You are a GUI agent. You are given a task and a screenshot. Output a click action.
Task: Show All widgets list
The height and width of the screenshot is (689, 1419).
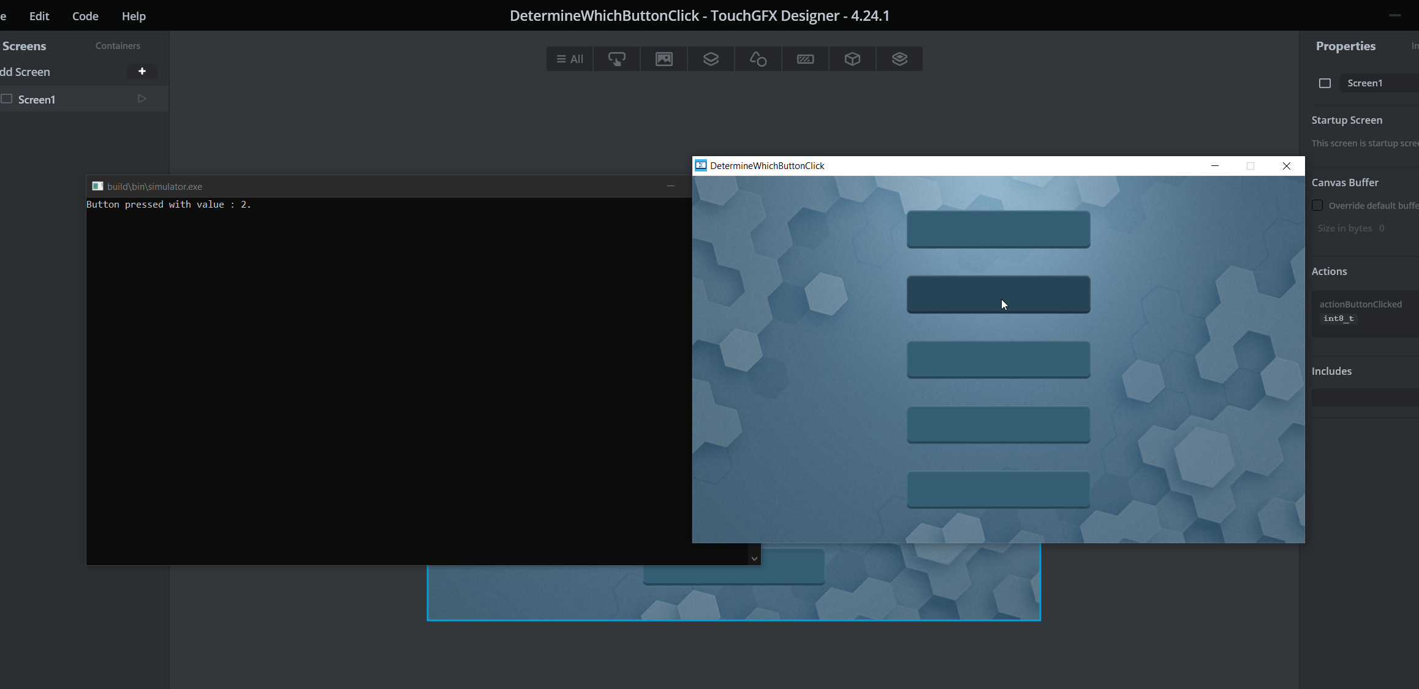coord(570,59)
